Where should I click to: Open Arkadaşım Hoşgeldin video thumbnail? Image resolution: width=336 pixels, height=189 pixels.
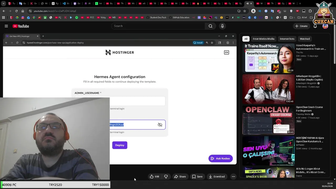[x=268, y=89]
